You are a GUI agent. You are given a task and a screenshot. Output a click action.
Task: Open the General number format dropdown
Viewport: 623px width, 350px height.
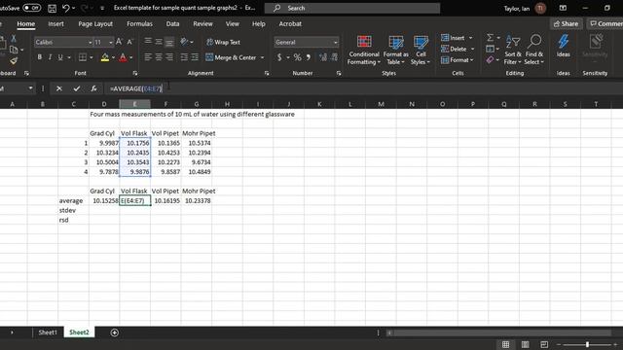coord(335,42)
